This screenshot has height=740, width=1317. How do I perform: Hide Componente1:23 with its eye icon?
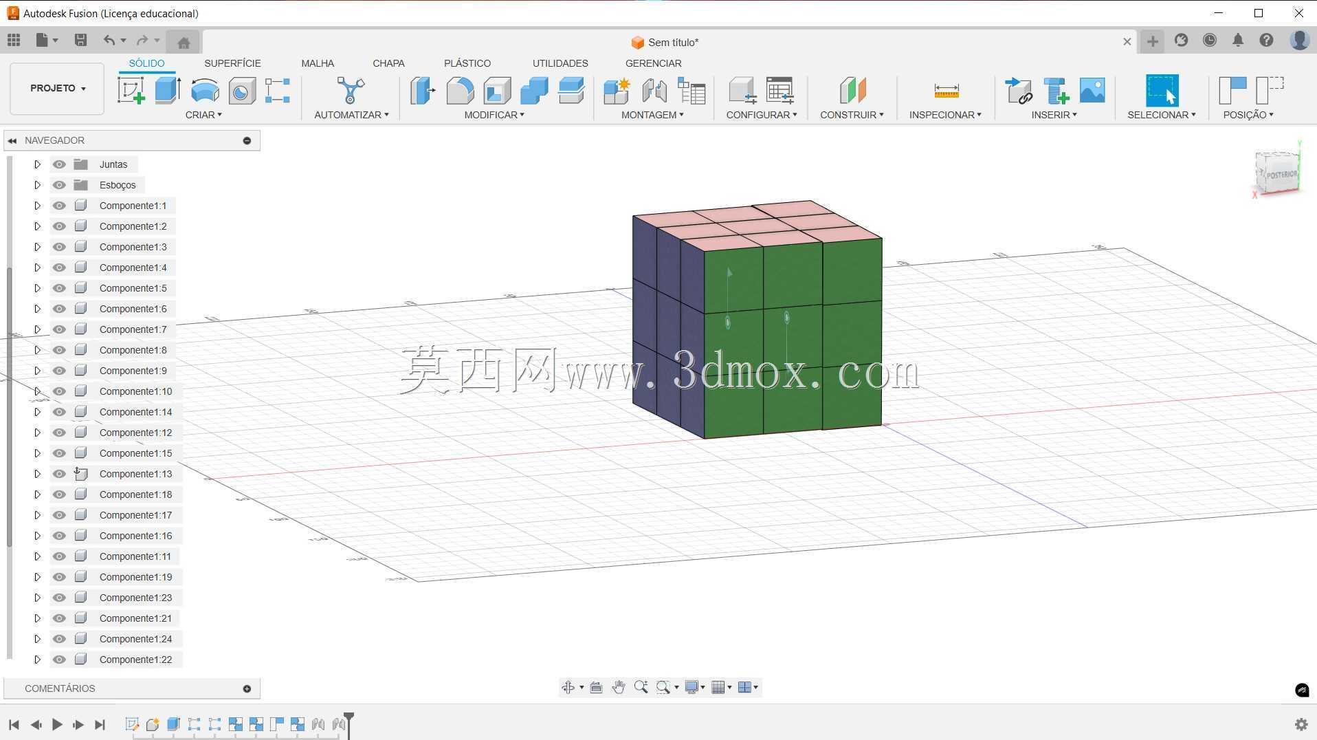coord(59,598)
